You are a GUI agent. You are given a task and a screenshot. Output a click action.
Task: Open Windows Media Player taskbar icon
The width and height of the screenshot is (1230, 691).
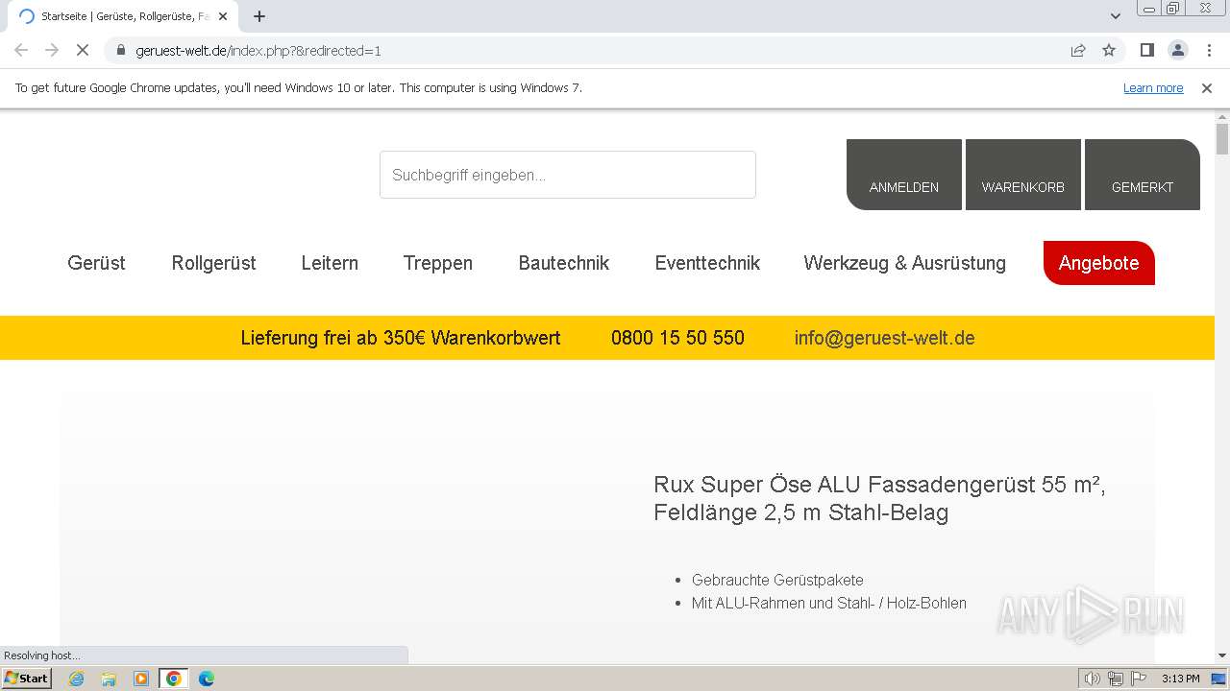pyautogui.click(x=141, y=679)
